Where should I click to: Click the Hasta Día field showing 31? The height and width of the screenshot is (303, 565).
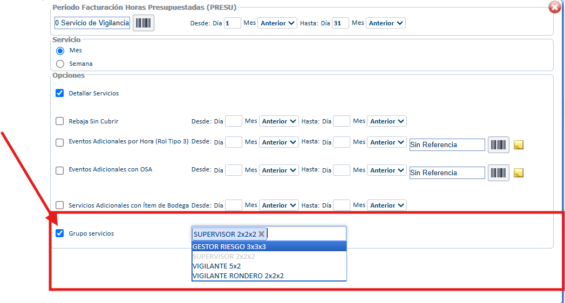[x=340, y=23]
